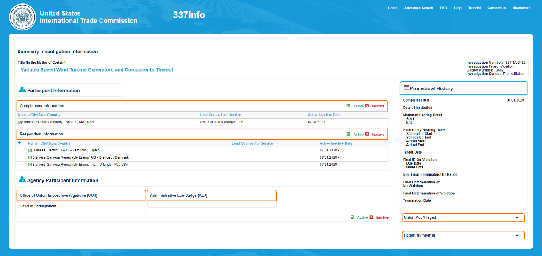Click the Procedural History calendar icon
Image resolution: width=542 pixels, height=256 pixels.
coord(406,88)
